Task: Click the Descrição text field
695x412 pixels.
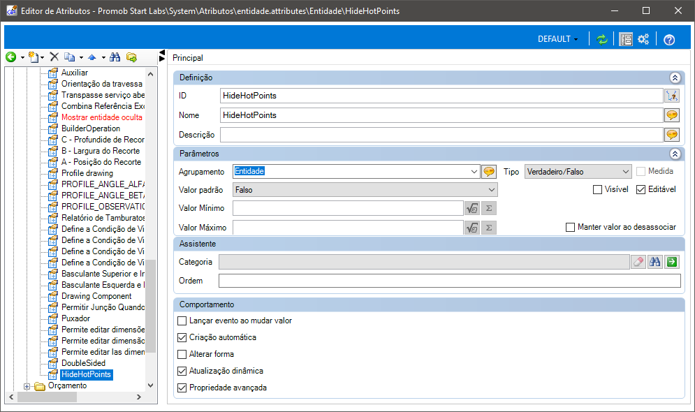Action: (441, 135)
